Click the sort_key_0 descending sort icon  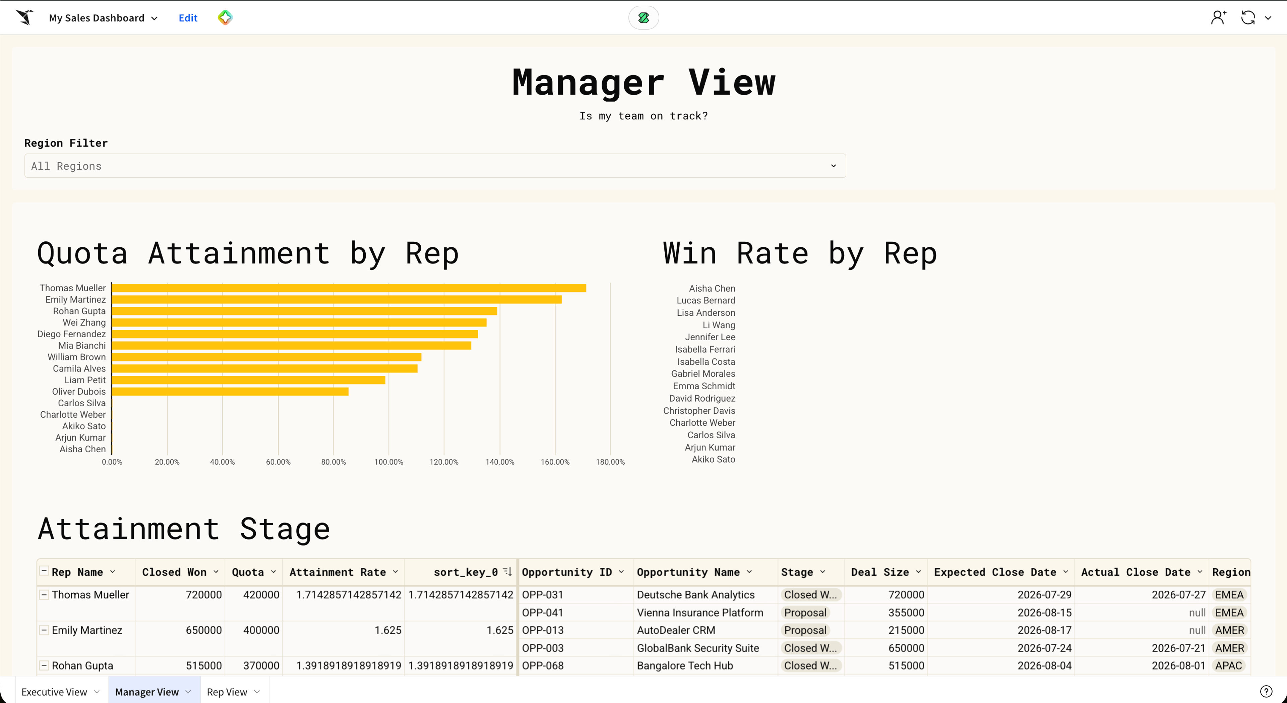point(507,572)
